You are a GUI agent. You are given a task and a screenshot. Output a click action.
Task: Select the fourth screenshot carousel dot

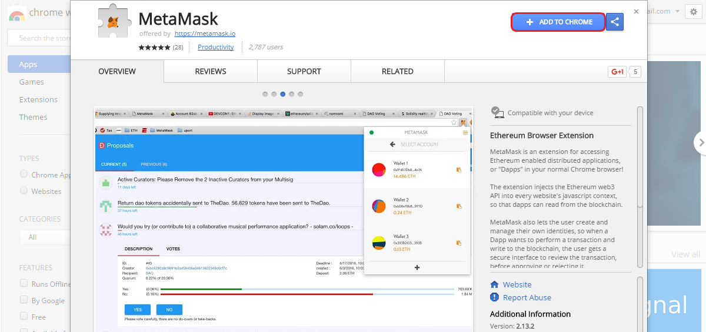[292, 94]
